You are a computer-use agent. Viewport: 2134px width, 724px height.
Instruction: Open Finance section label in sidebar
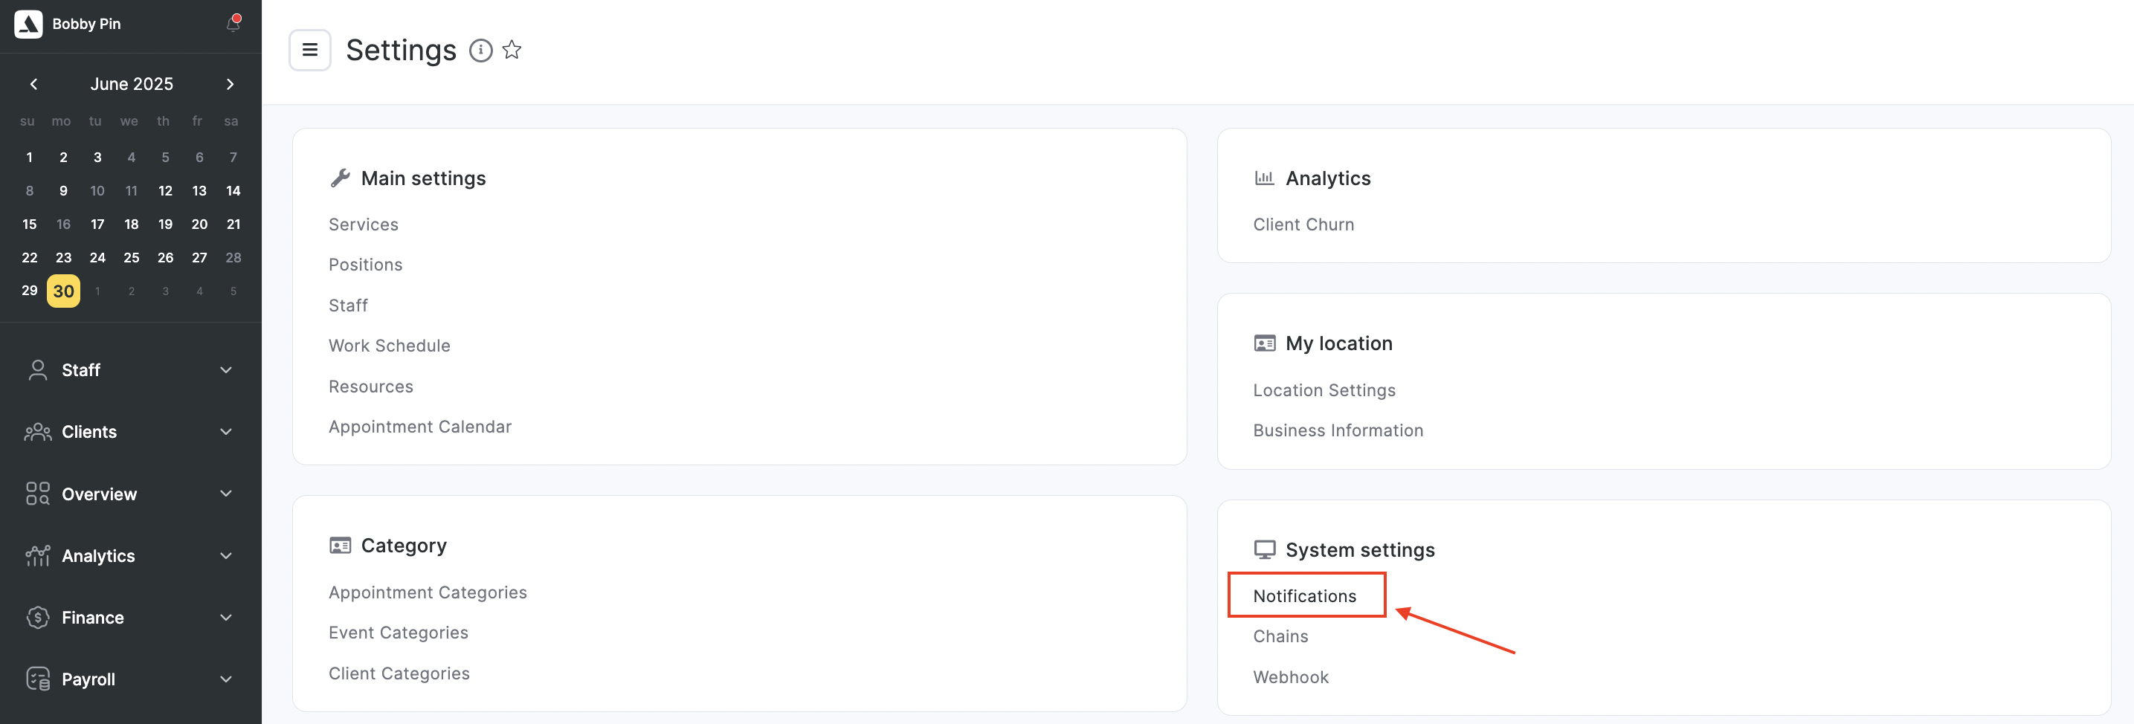(x=93, y=617)
